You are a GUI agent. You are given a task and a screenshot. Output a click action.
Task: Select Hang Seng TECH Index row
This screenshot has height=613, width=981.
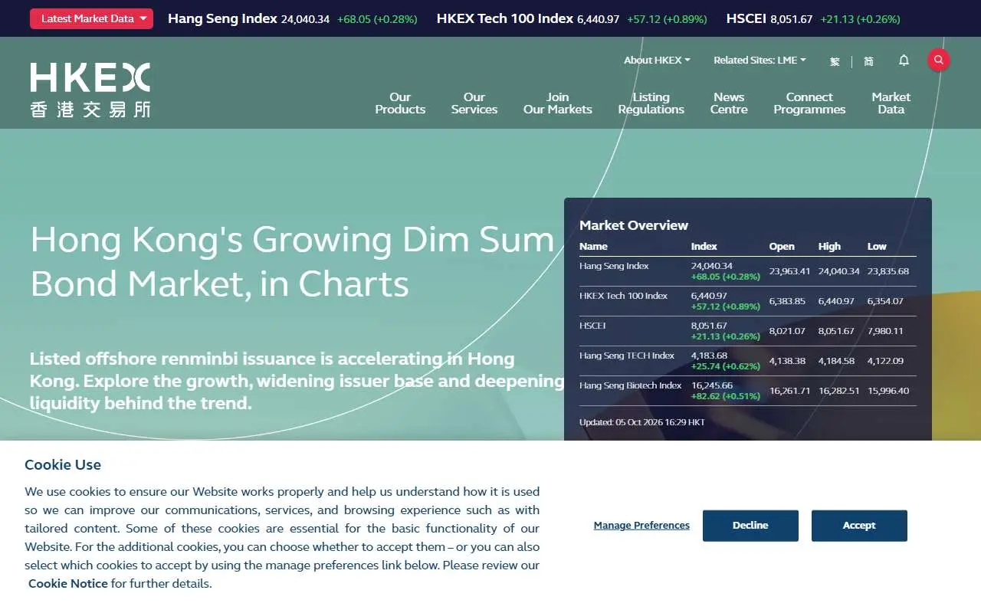(x=748, y=361)
